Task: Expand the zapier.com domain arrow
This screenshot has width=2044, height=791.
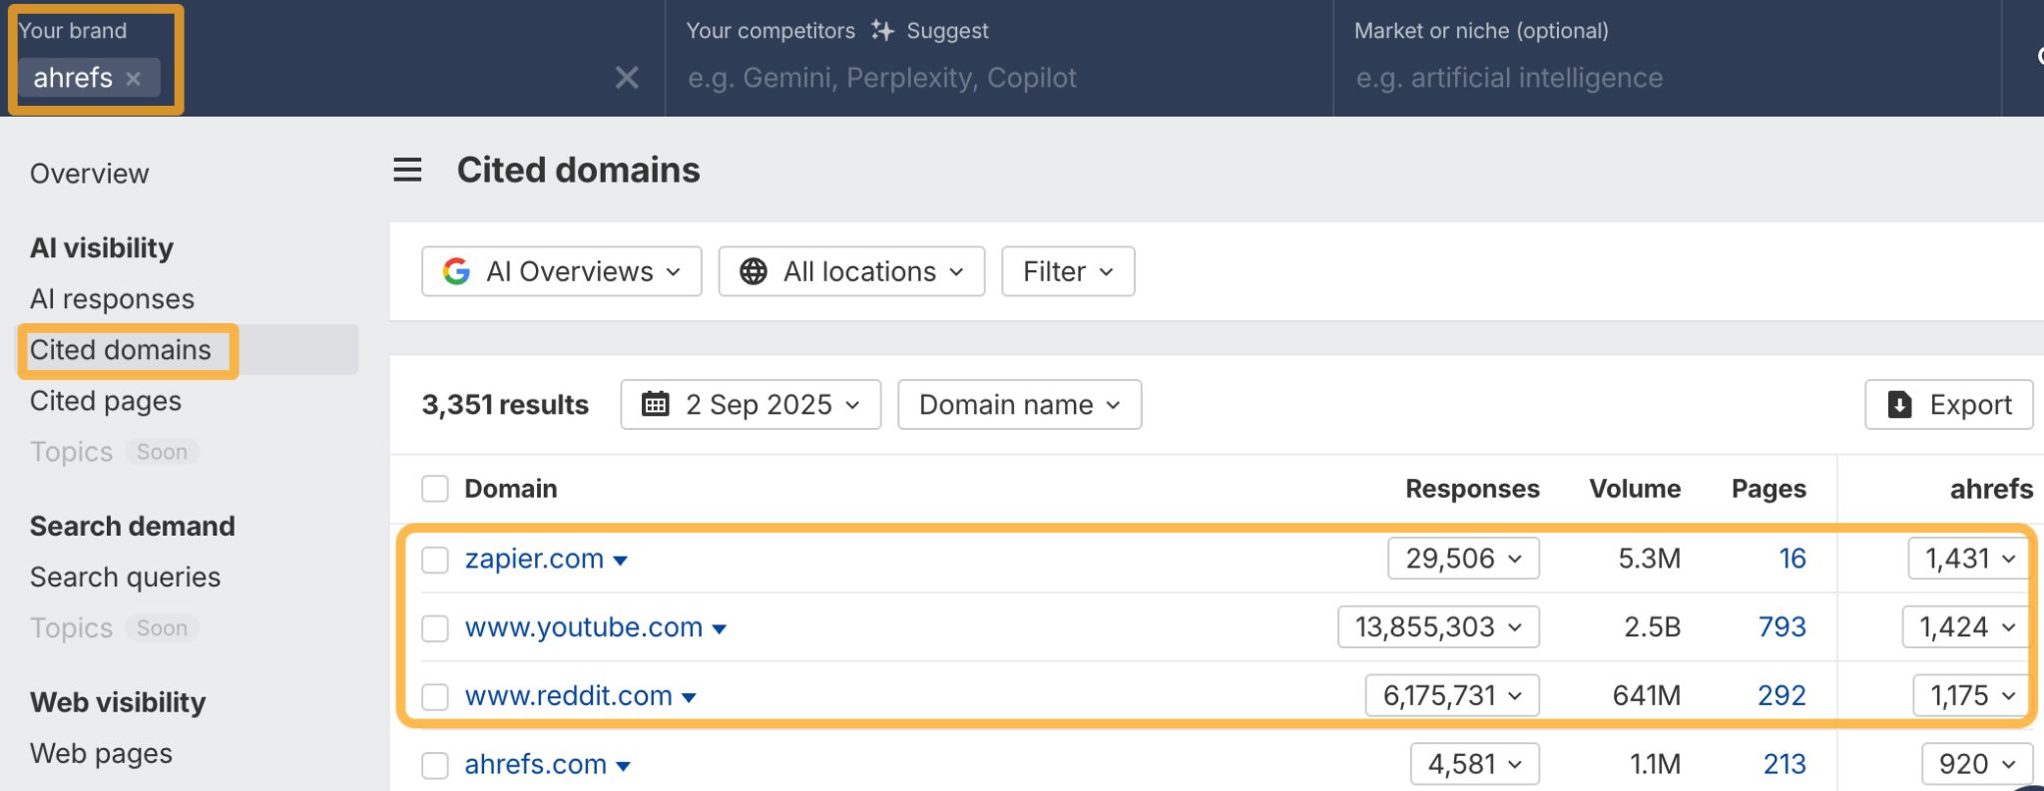Action: coord(621,561)
